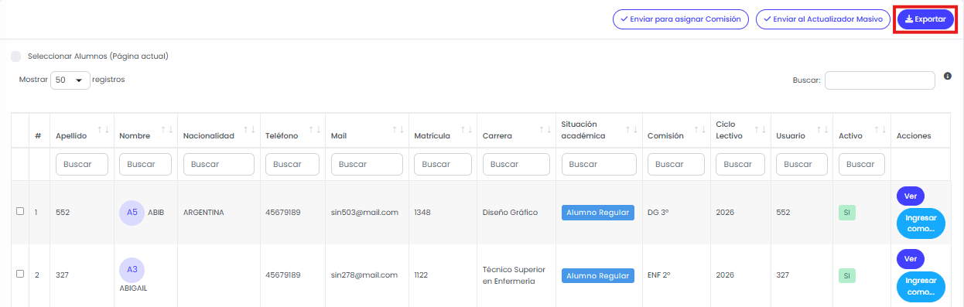The image size is (964, 307).
Task: Focus the Ciclo Lectivo filter field
Action: (740, 164)
